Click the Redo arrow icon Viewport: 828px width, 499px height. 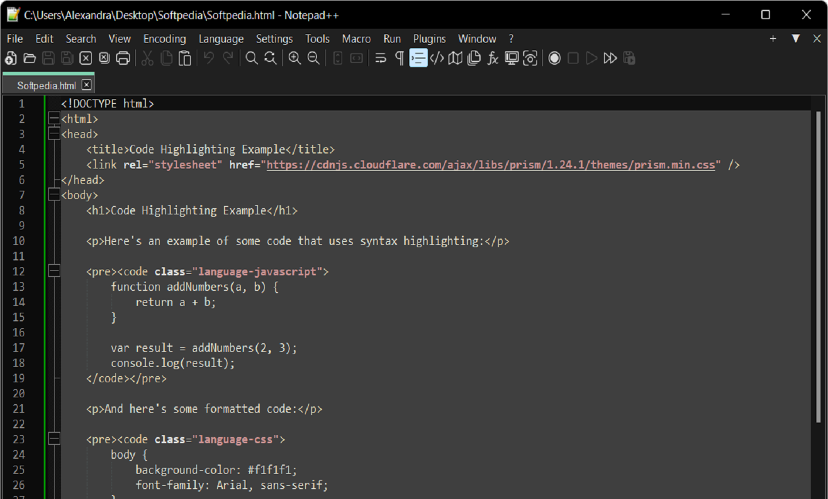pyautogui.click(x=228, y=58)
